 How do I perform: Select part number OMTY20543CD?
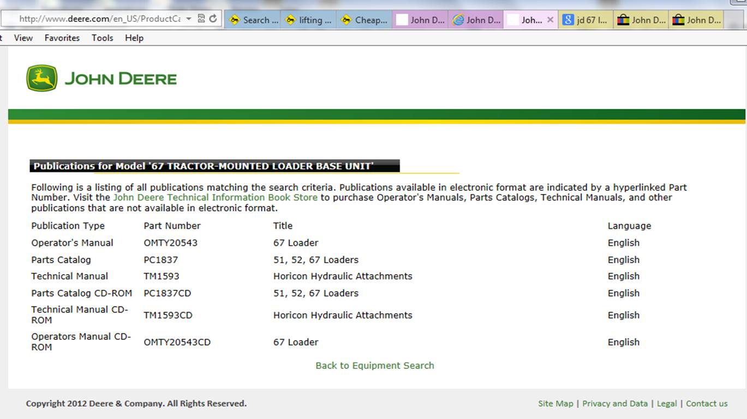click(x=177, y=343)
